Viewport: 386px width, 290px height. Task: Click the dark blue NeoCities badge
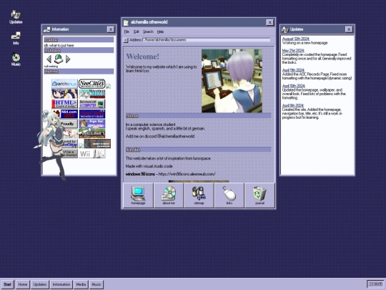91,114
